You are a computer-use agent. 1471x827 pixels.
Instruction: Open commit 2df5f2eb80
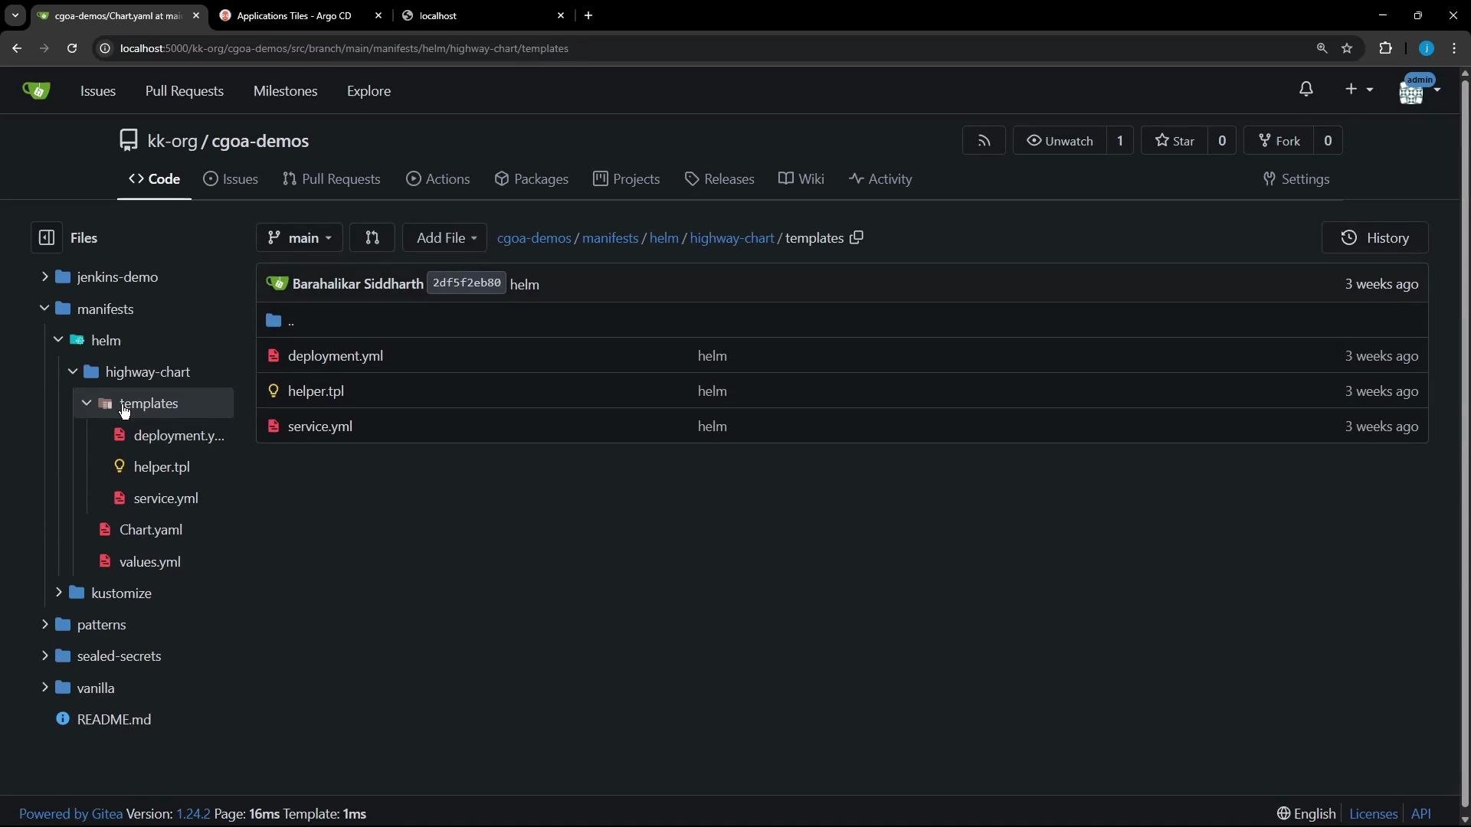pos(466,283)
